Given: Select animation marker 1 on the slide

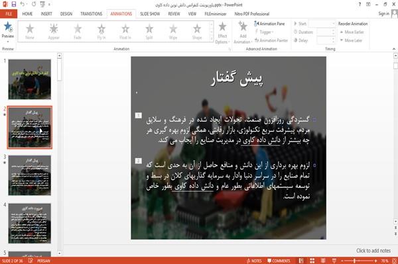Looking at the screenshot, I should click(139, 115).
